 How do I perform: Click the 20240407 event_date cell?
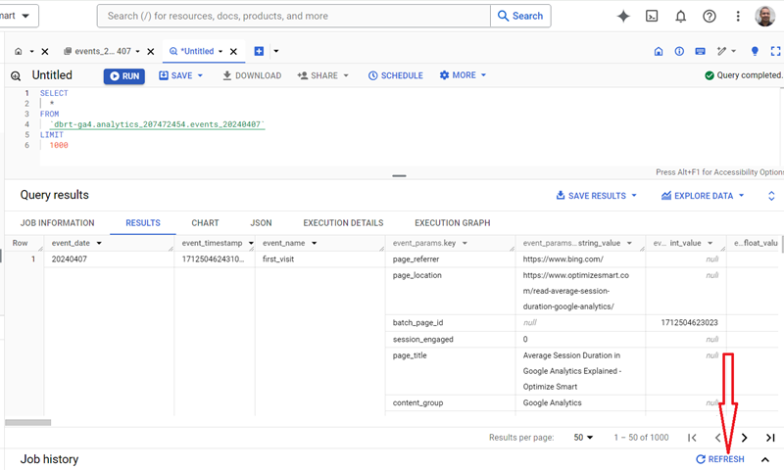point(69,259)
